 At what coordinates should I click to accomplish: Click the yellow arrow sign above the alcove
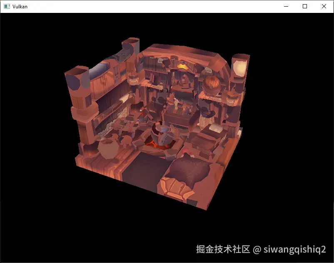click(x=183, y=67)
